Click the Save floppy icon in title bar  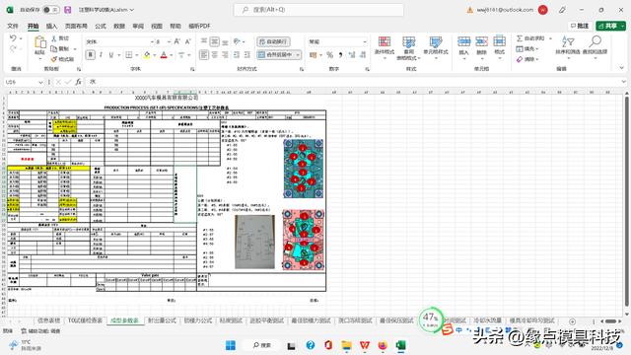click(68, 10)
